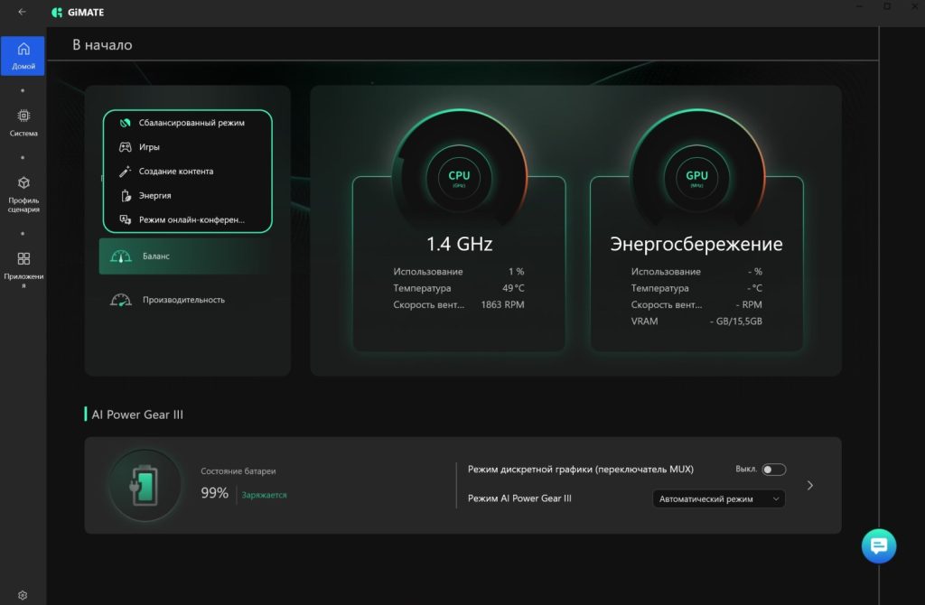Image resolution: width=925 pixels, height=605 pixels.
Task: Open the blue chat support bubble
Action: pos(878,546)
